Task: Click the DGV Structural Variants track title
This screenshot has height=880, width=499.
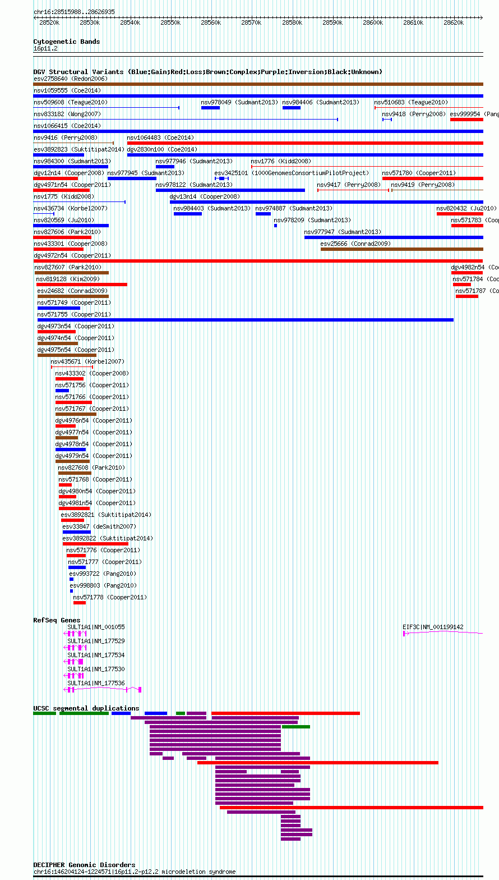Action: pos(207,72)
